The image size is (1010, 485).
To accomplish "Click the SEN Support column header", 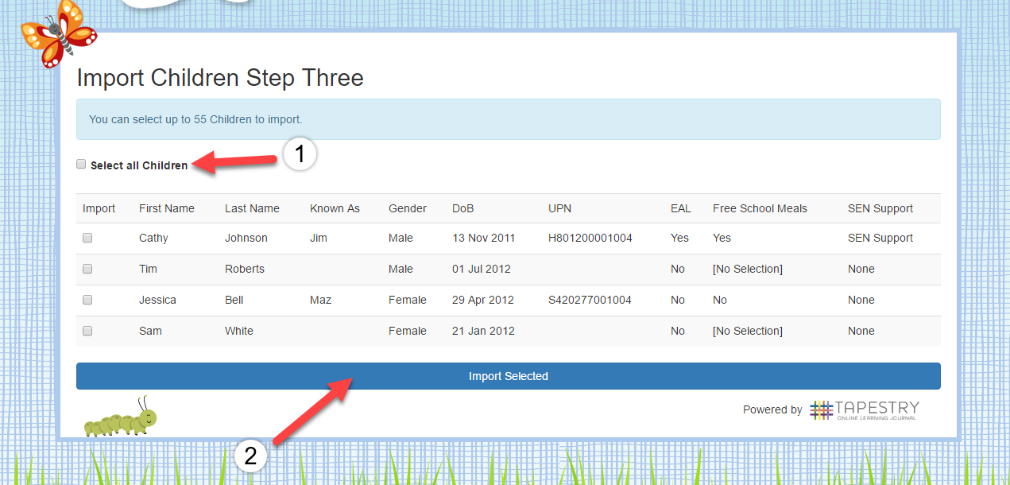I will (880, 208).
